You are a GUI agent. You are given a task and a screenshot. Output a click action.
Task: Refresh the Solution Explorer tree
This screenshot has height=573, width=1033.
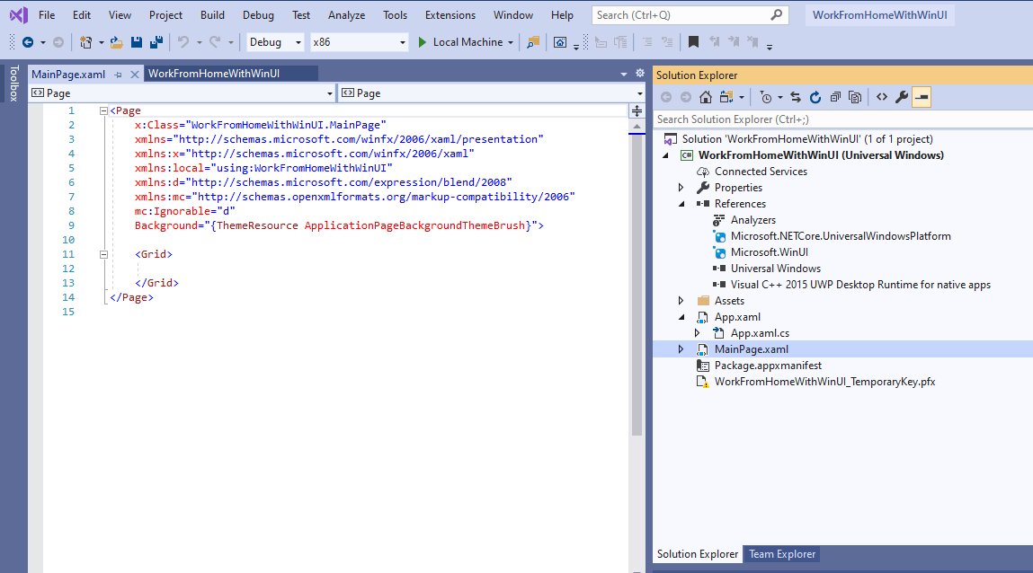[815, 97]
